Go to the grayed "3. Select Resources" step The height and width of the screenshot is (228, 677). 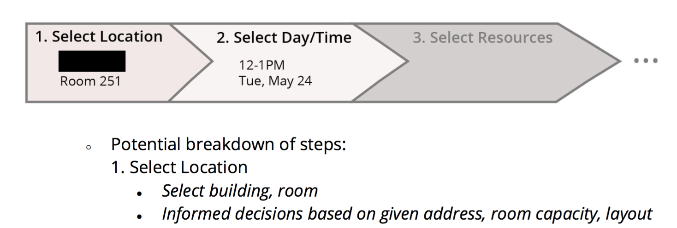pos(482,38)
